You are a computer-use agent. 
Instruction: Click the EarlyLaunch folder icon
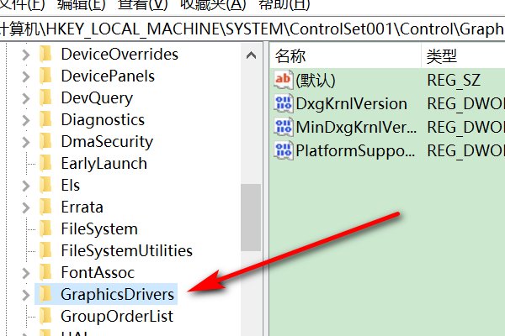pos(45,163)
